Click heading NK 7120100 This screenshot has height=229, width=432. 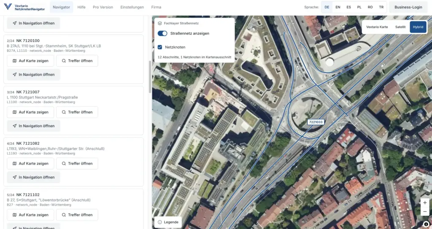pos(28,41)
